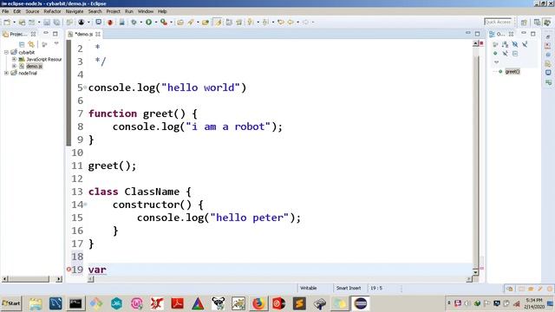Click the Search pencil toolbar icon
The height and width of the screenshot is (312, 555).
tap(191, 23)
